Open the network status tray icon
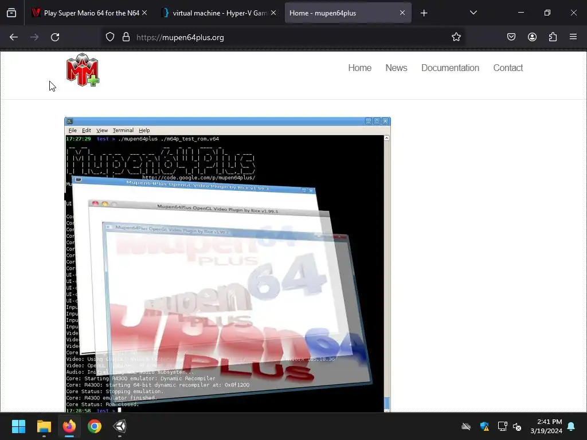This screenshot has width=587, height=440. (x=502, y=426)
